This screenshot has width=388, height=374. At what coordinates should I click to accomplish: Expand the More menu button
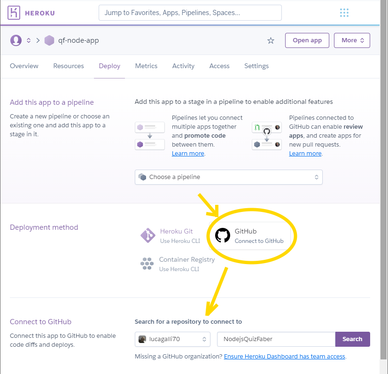tap(352, 40)
